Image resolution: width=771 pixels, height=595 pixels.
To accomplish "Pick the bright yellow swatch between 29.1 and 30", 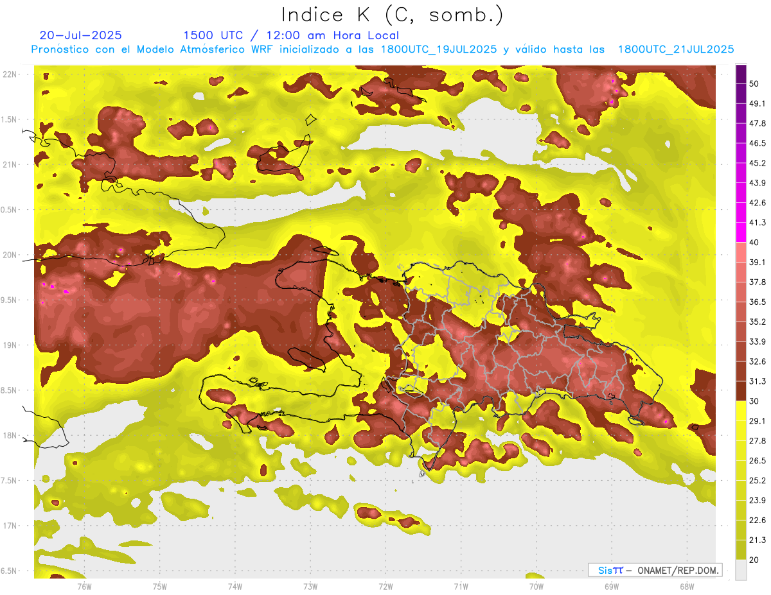I will (x=741, y=411).
